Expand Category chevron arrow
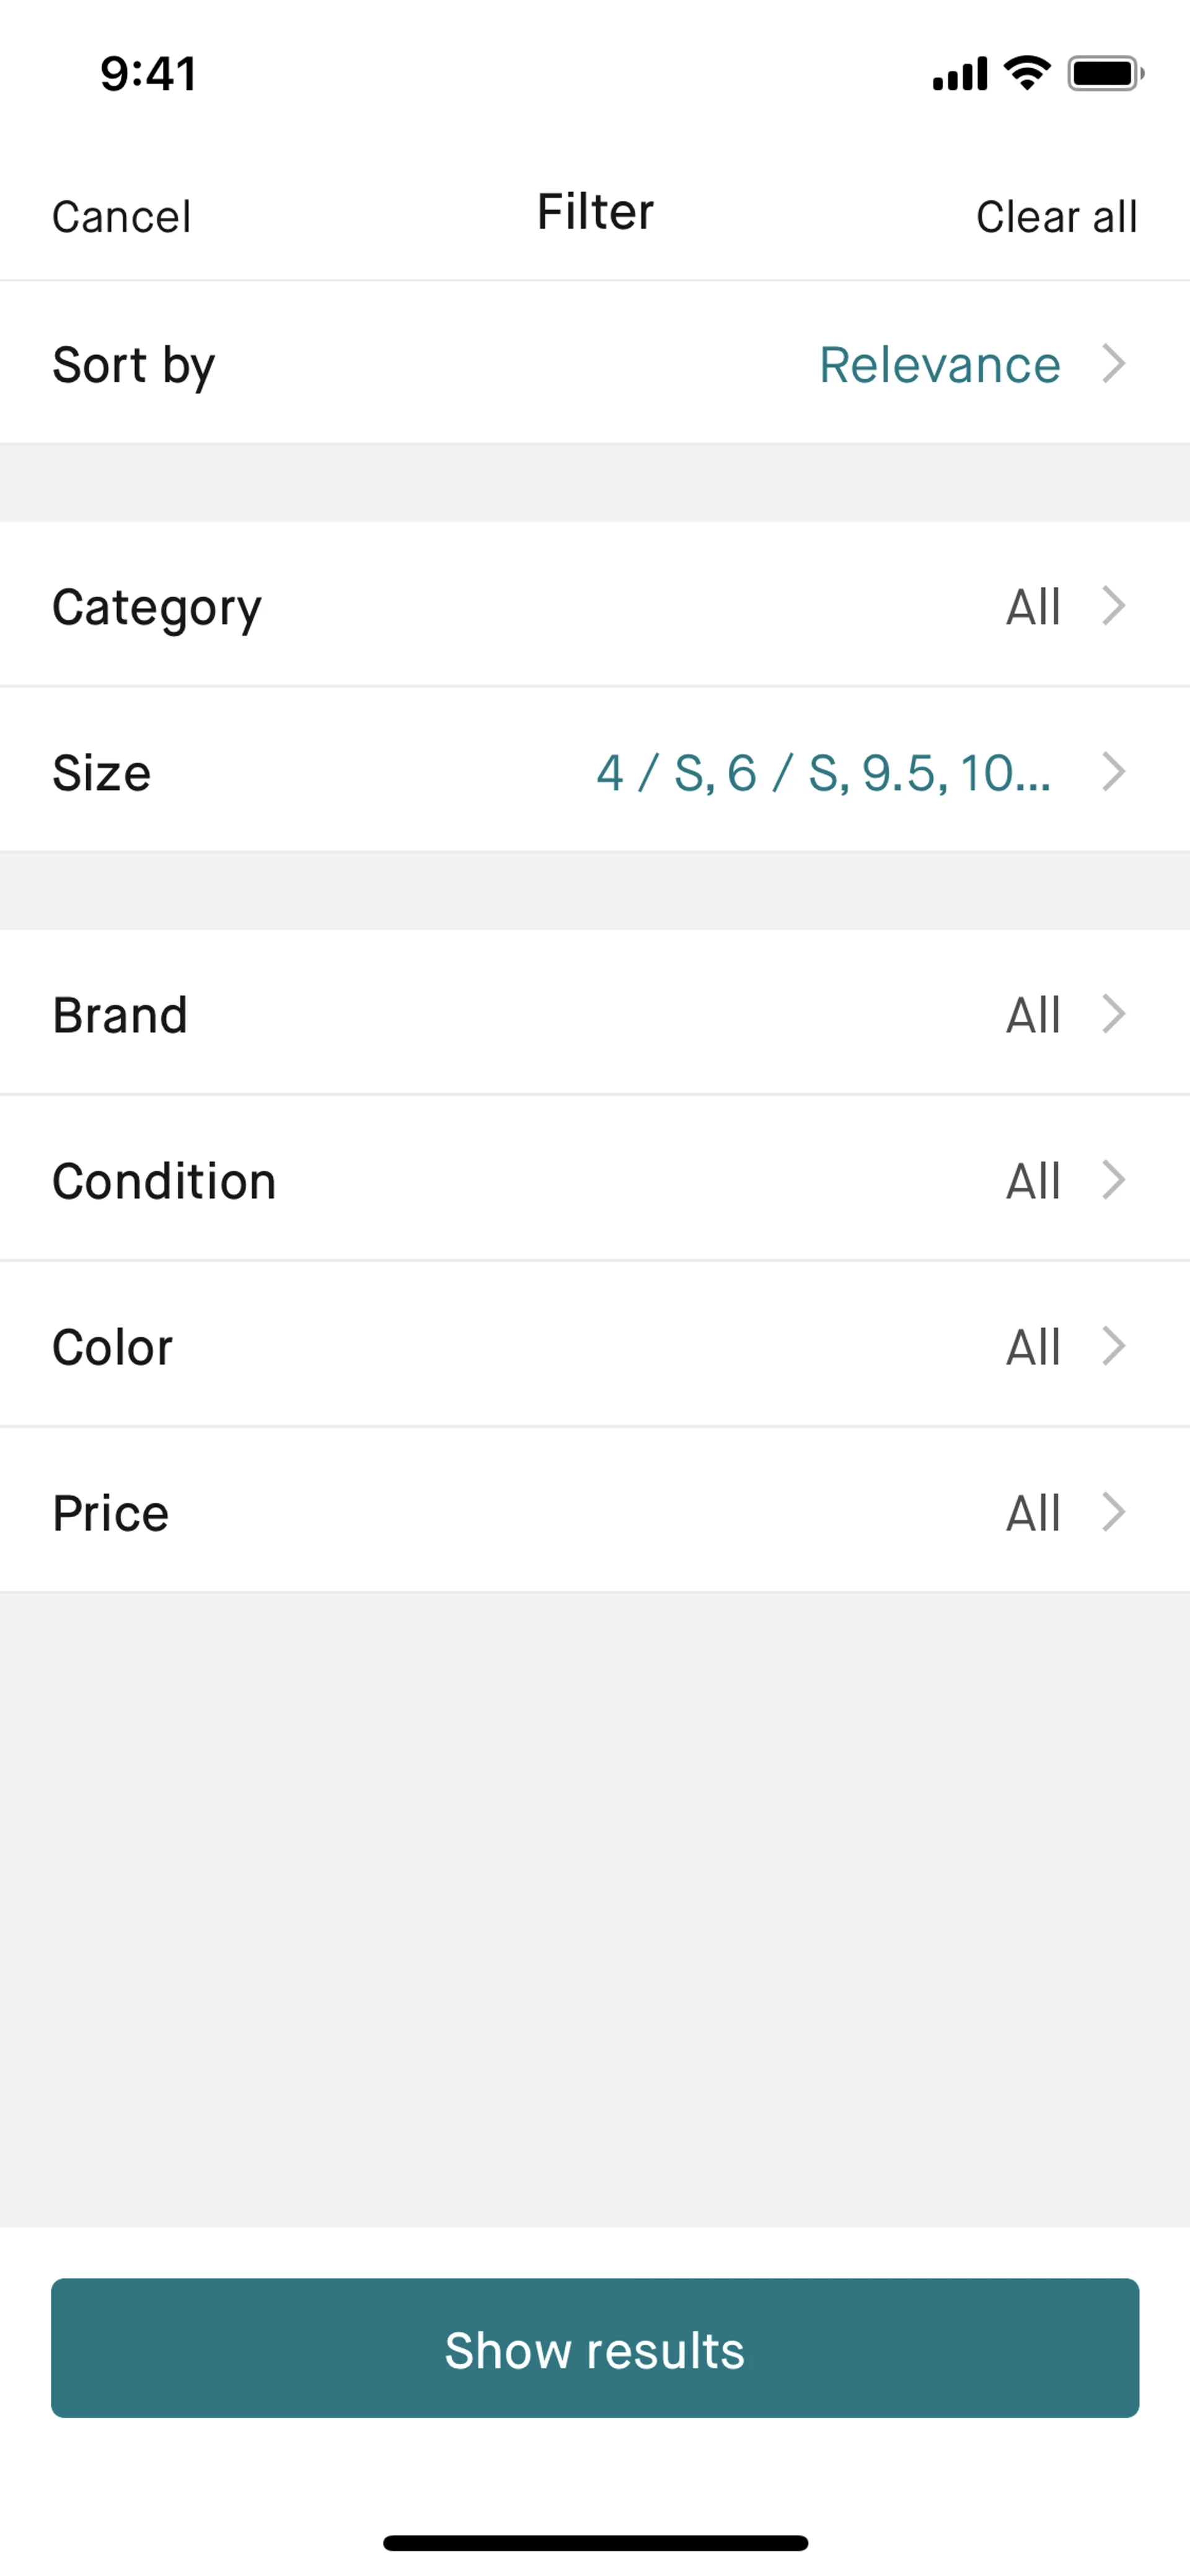 pos(1113,606)
